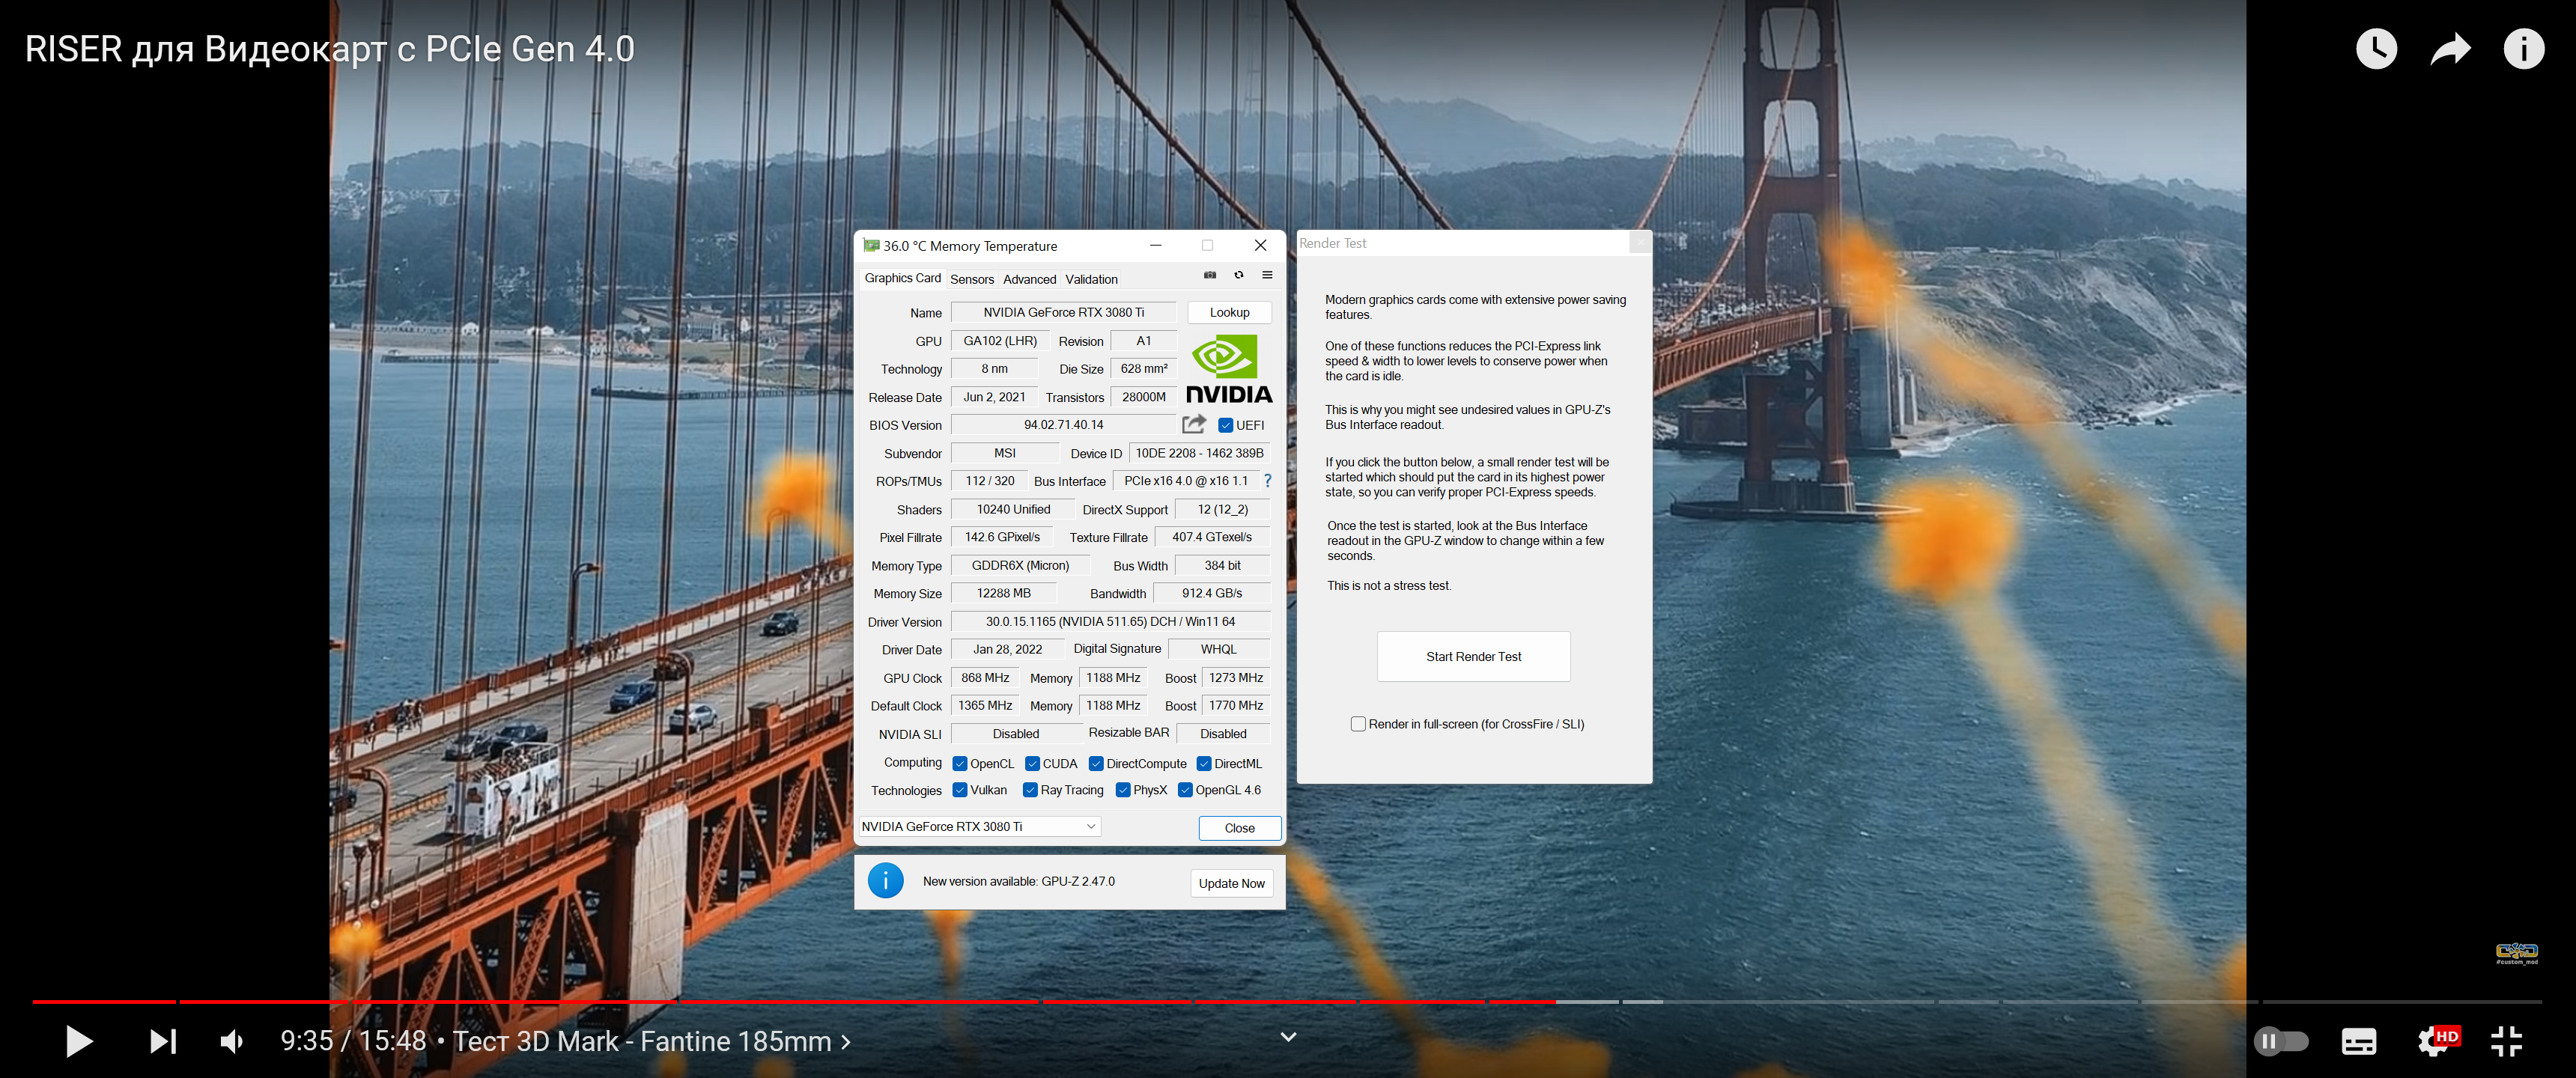Switch to the Sensors tab

pyautogui.click(x=971, y=279)
